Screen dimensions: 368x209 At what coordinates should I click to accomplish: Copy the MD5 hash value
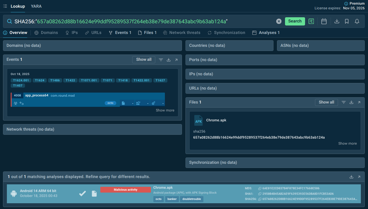(260, 188)
